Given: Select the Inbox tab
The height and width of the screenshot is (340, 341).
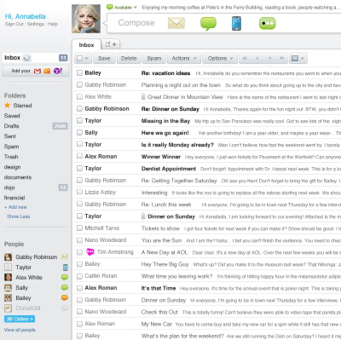Looking at the screenshot, I should [x=86, y=45].
